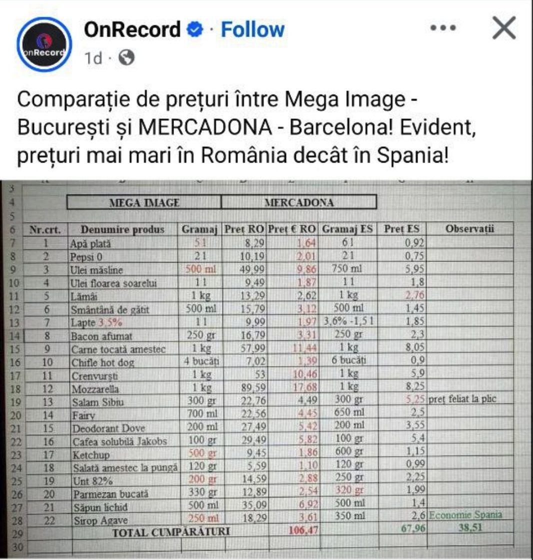Image resolution: width=533 pixels, height=560 pixels.
Task: Click the TOTAL CUMPĂRĂTURI row label
Action: pyautogui.click(x=171, y=532)
